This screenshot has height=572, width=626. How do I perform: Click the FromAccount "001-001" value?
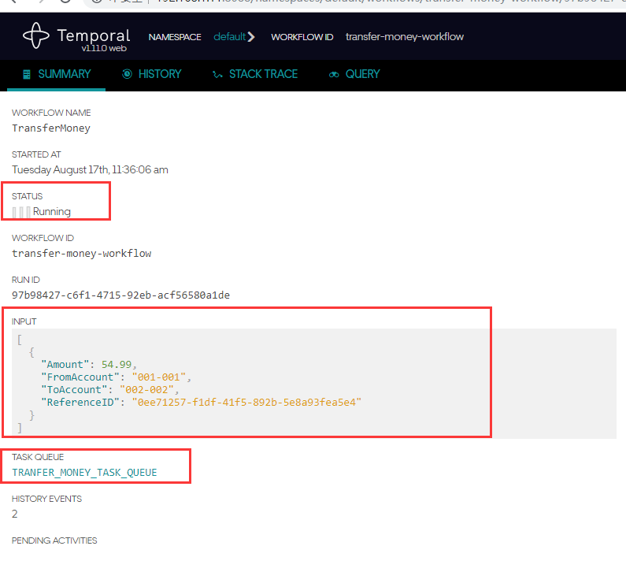[x=159, y=377]
